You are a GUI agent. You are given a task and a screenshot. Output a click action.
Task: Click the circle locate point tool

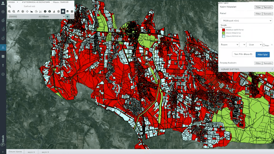(36, 11)
